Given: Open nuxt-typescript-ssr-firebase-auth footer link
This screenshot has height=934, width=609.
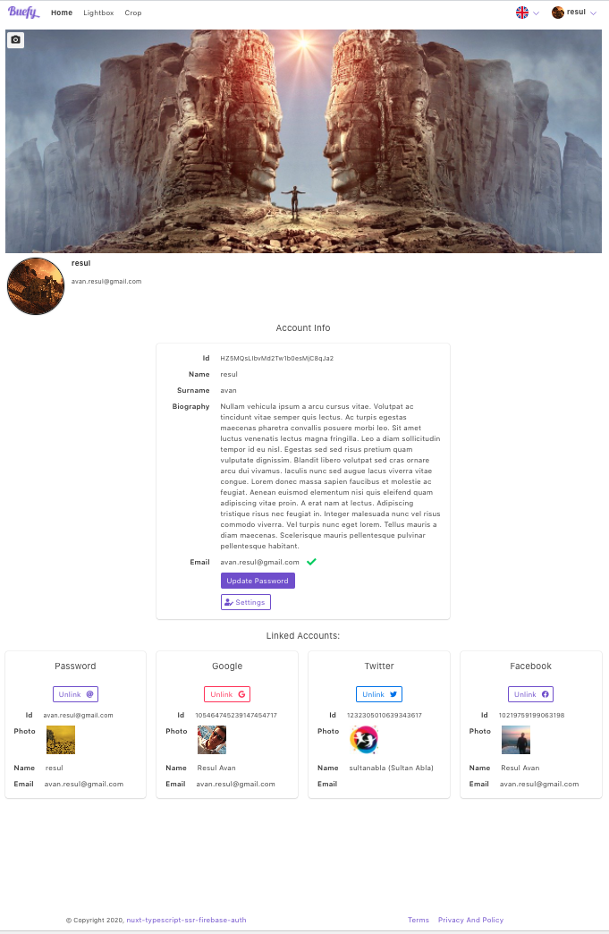Looking at the screenshot, I should 186,920.
